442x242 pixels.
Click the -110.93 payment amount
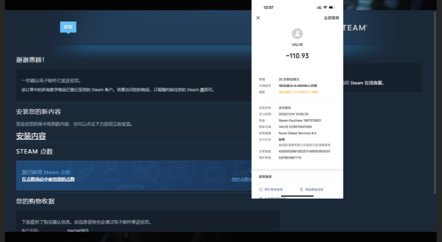pyautogui.click(x=297, y=56)
